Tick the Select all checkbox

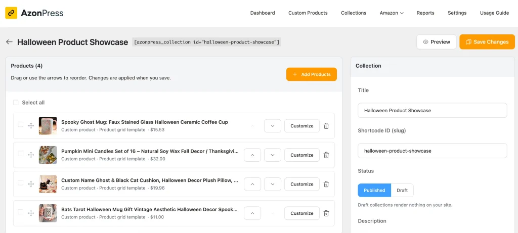point(16,103)
